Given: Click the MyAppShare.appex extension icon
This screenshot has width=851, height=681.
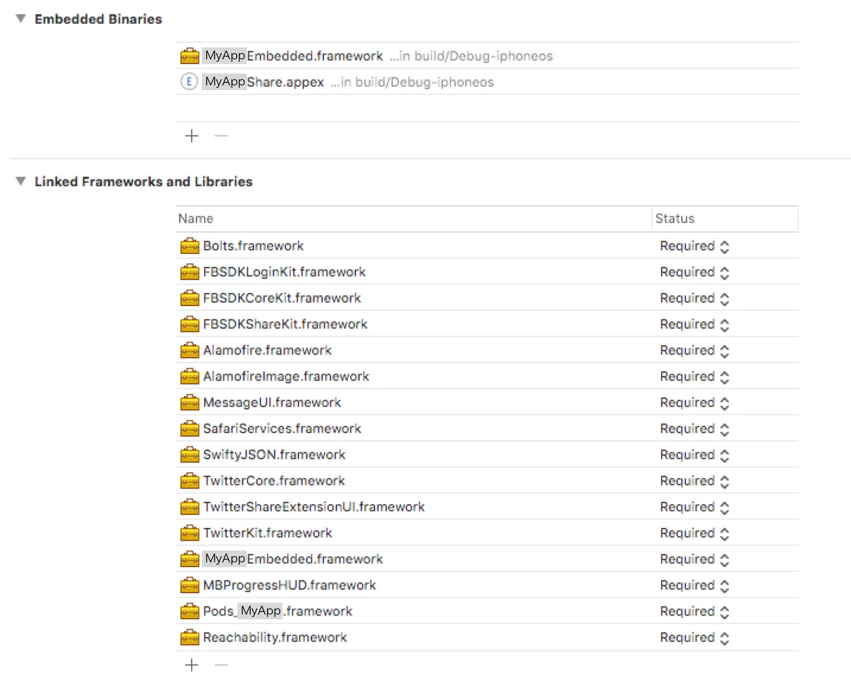Looking at the screenshot, I should [189, 82].
